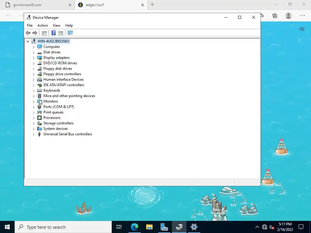Expand the Disk drives node

[x=33, y=52]
